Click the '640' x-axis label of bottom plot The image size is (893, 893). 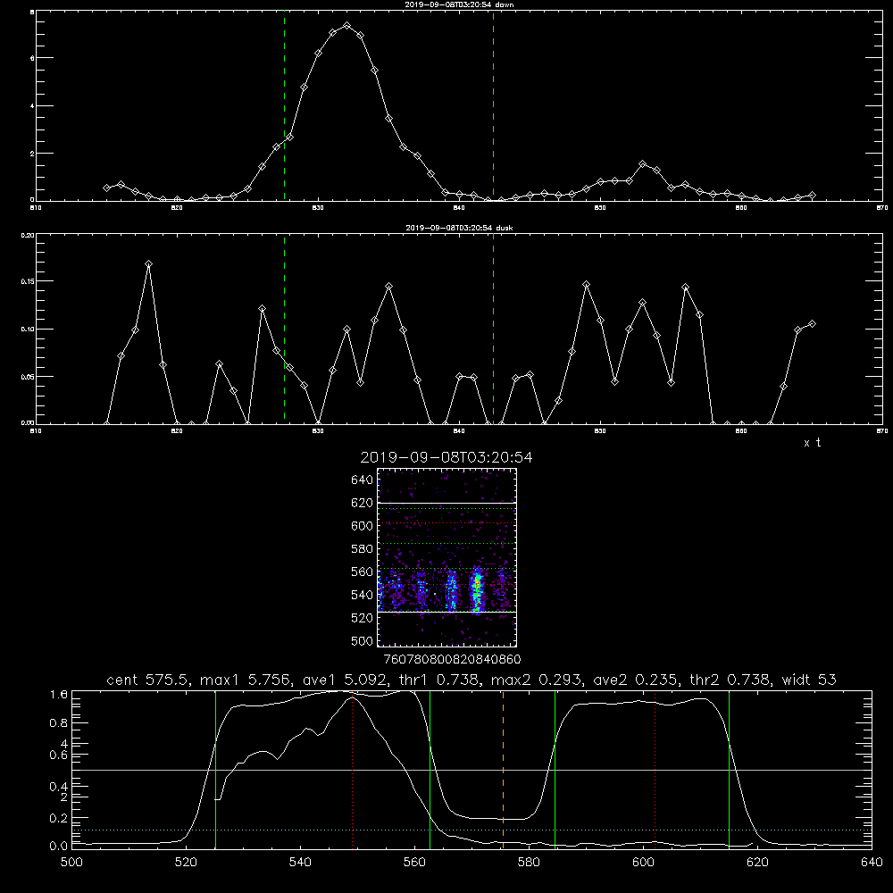coord(872,862)
